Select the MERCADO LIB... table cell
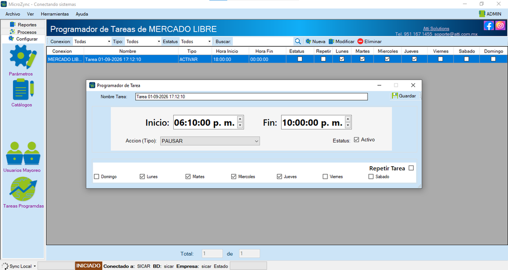Screen dimensions: 508x270 click(x=65, y=60)
